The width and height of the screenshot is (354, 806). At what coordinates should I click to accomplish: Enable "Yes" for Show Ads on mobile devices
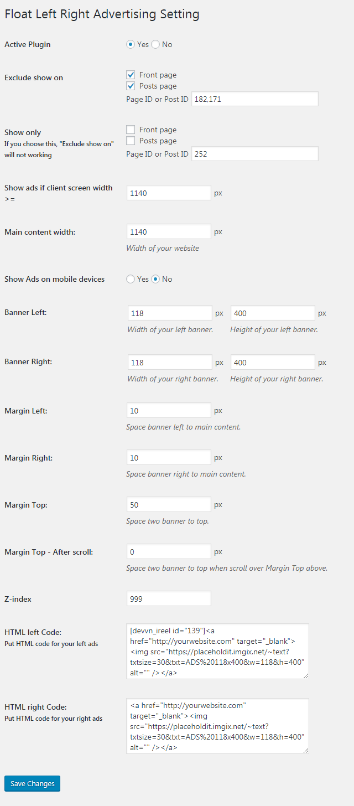[x=130, y=279]
